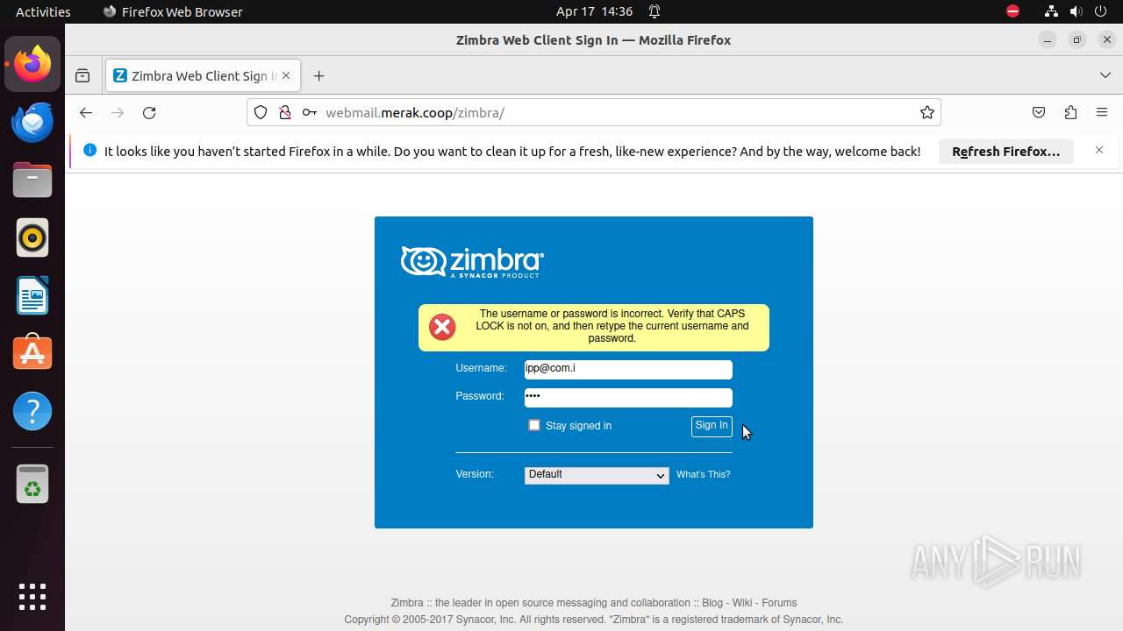This screenshot has width=1123, height=631.
Task: Click the red do-not-disturb indicator
Action: click(1013, 11)
